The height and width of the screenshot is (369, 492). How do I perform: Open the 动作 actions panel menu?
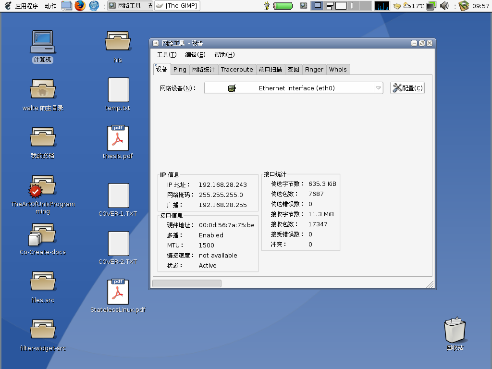pos(50,6)
